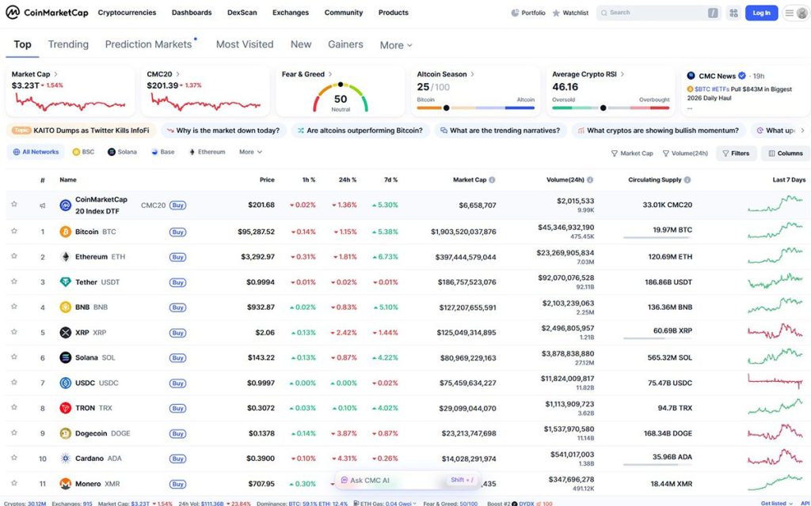Screen dimensions: 811x506
Task: Click the Altcoin Season slider bar
Action: (x=475, y=108)
